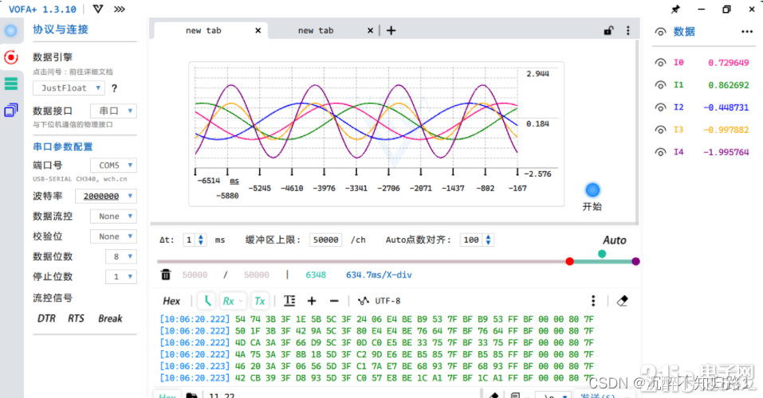Click the I0 value 0.729649

coord(729,63)
